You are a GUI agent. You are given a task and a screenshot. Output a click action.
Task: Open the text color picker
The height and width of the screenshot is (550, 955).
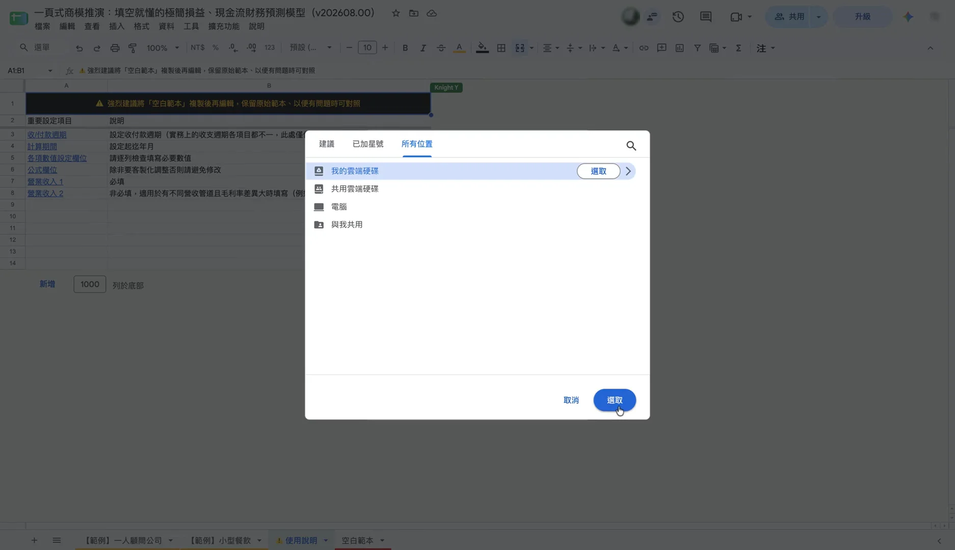click(x=459, y=48)
